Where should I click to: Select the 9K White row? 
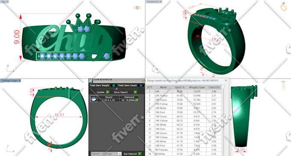coord(184,154)
